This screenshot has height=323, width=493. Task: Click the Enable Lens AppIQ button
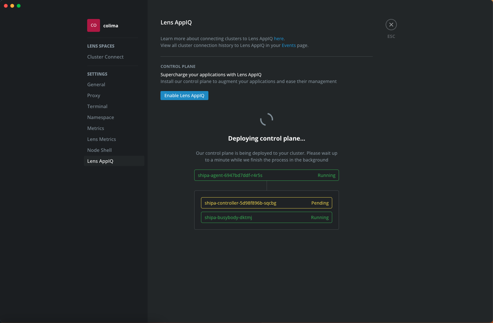[184, 96]
